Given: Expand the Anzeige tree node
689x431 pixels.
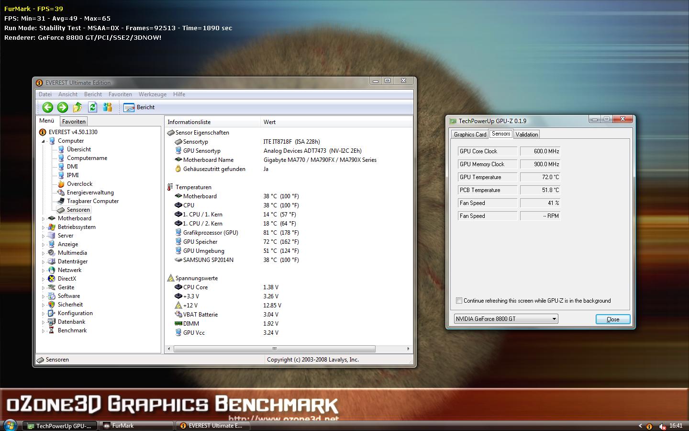Looking at the screenshot, I should (x=43, y=245).
